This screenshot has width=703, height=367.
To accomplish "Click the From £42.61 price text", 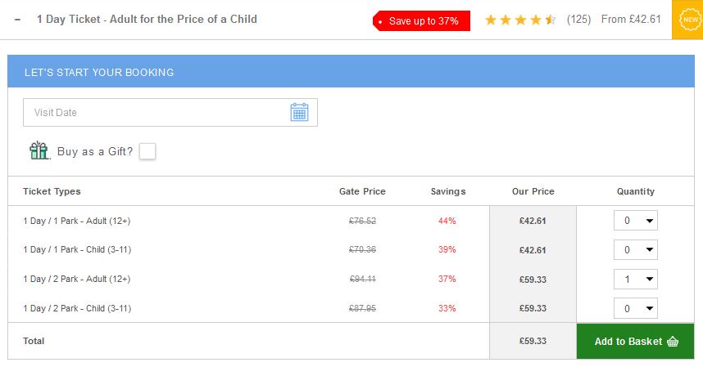I will click(x=631, y=20).
